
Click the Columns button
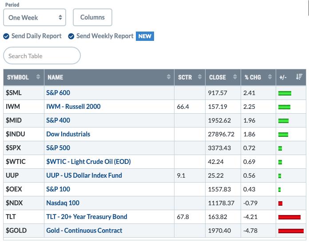92,17
